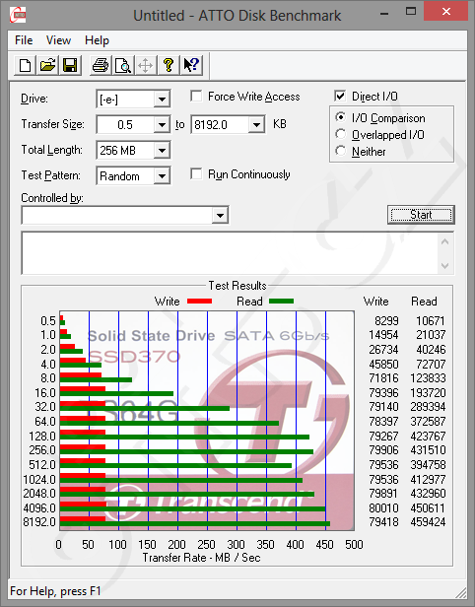Open the Test Pattern dropdown Random
This screenshot has width=475, height=607.
click(x=162, y=176)
